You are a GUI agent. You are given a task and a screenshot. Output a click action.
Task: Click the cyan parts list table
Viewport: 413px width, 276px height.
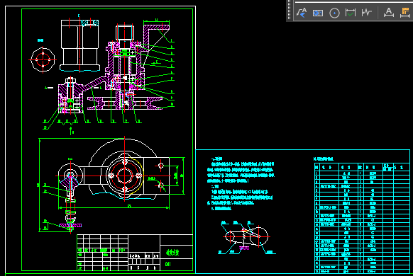click(362, 218)
